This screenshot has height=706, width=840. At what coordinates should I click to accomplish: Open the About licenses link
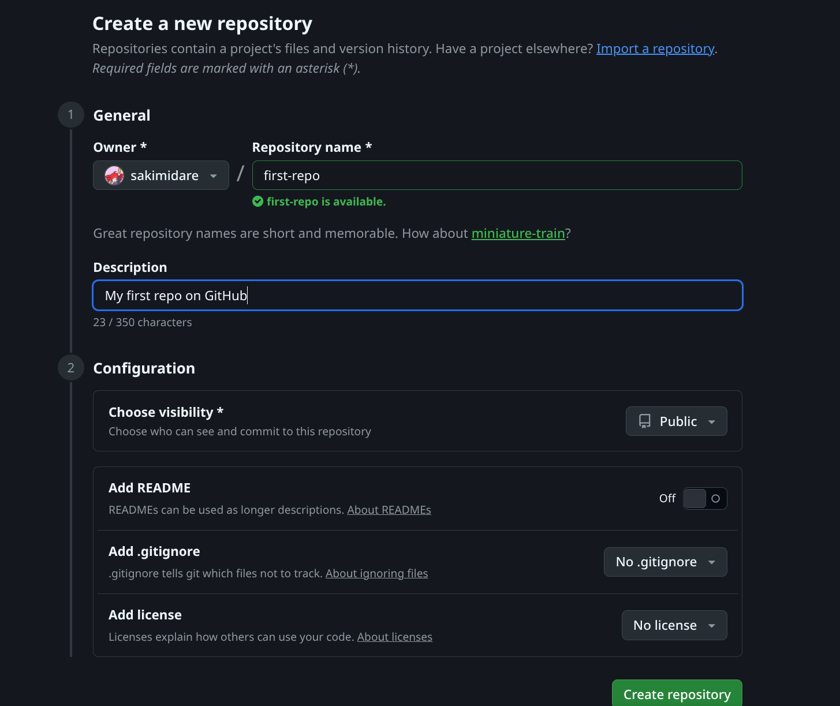[395, 637]
